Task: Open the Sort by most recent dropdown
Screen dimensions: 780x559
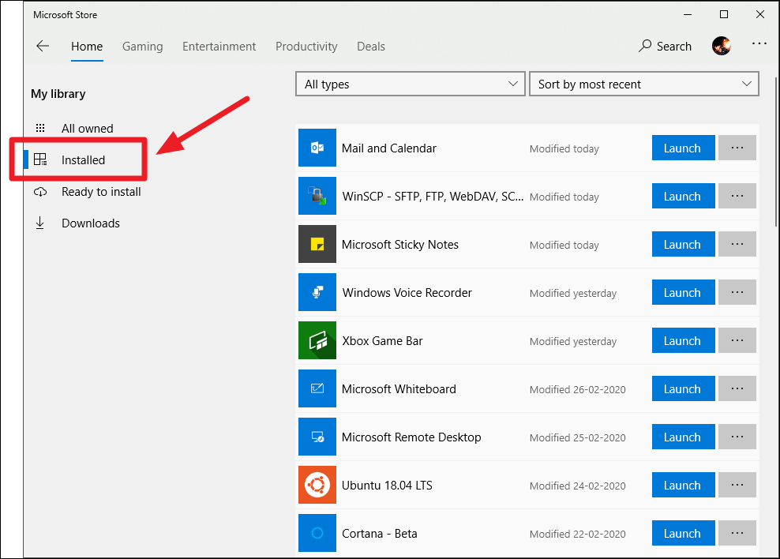Action: 643,84
